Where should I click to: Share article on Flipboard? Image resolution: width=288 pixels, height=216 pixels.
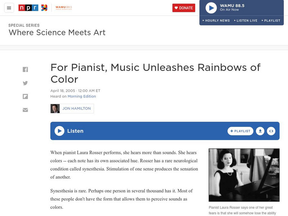coord(25,96)
